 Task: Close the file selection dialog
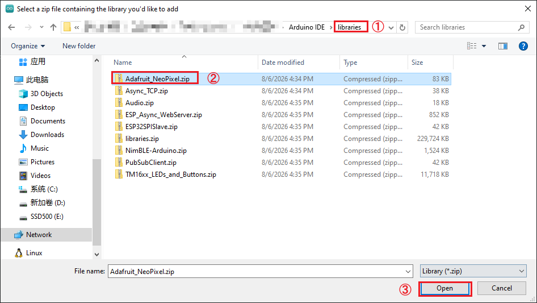tap(528, 9)
